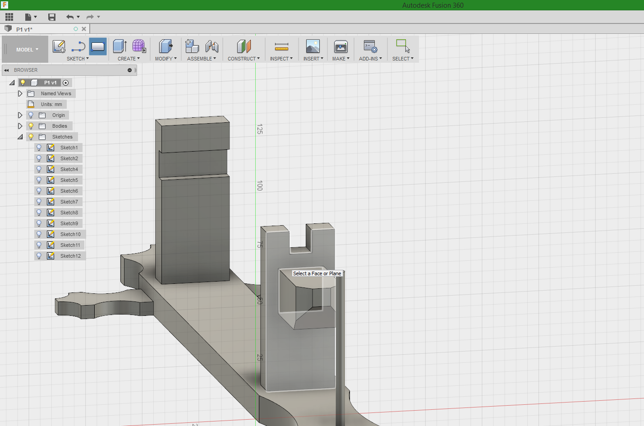644x426 pixels.
Task: Redo the last action
Action: point(90,17)
